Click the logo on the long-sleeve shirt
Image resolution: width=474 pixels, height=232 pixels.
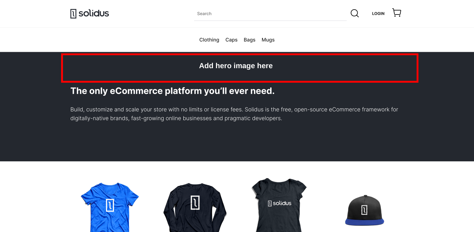click(195, 203)
